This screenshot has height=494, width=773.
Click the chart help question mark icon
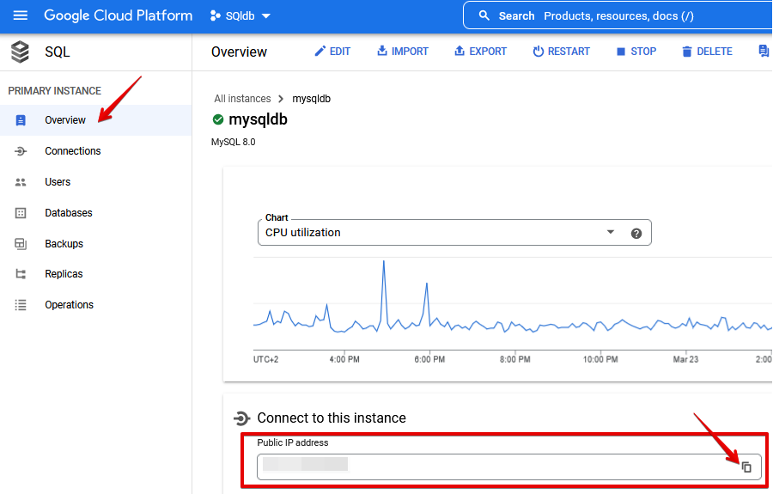(636, 234)
